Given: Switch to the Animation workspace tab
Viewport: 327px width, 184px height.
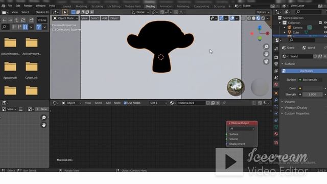Looking at the screenshot, I should [x=166, y=6].
